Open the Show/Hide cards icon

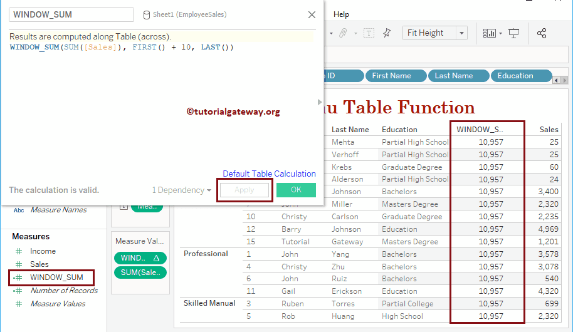[x=490, y=33]
